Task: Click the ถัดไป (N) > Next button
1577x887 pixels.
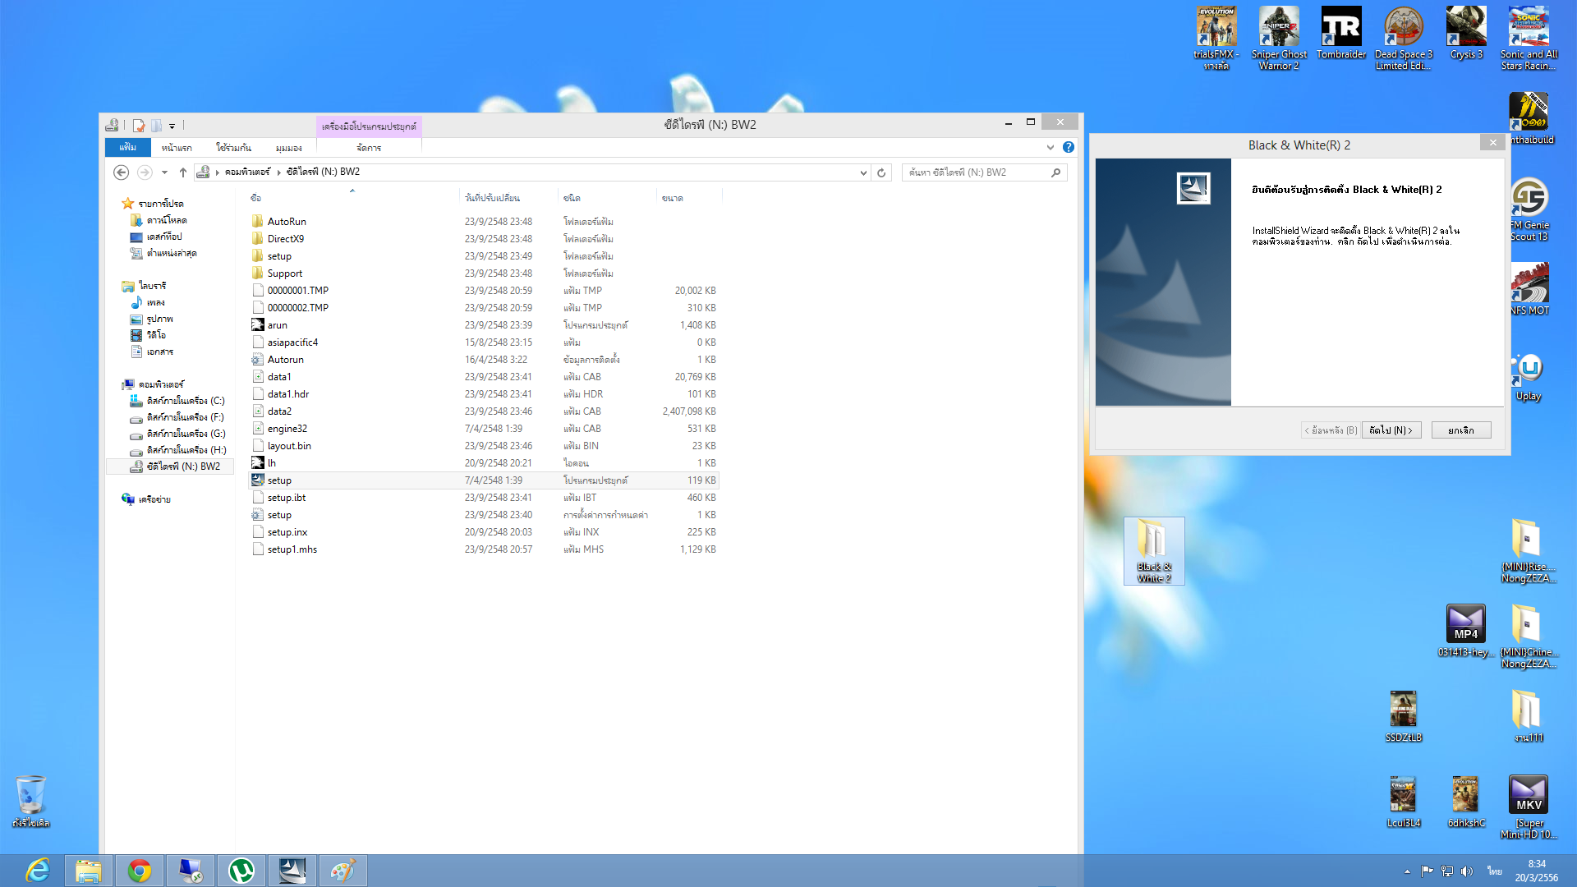Action: pos(1391,430)
